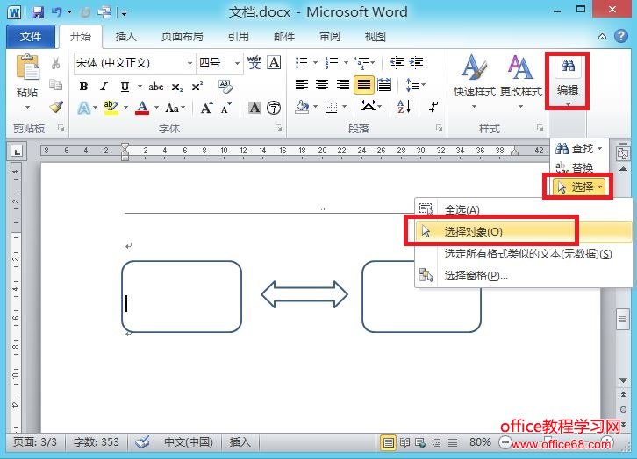
Task: Click the Phonetic Guide wén icon
Action: click(254, 62)
